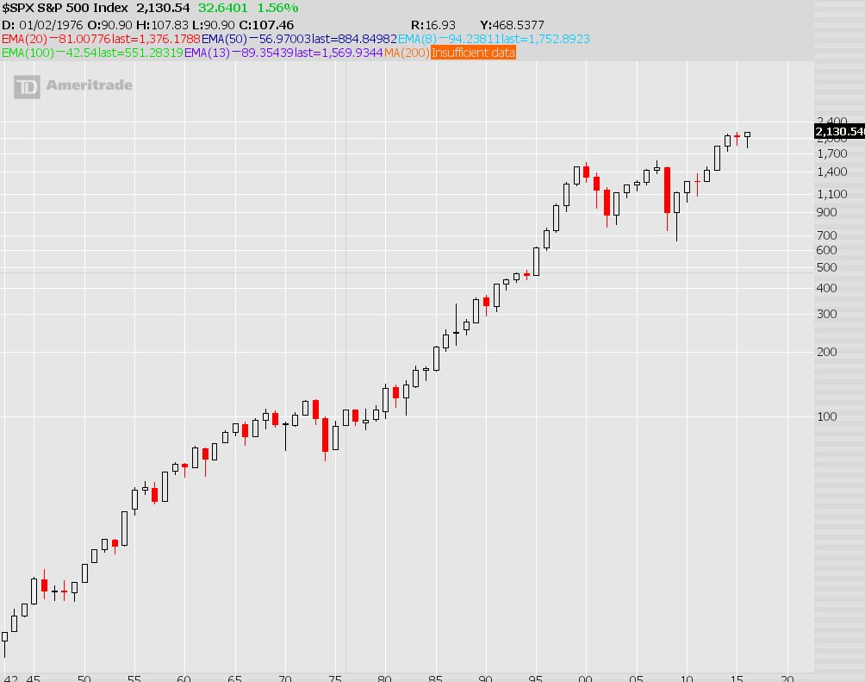Click the 50 year label on time axis
The height and width of the screenshot is (682, 865).
pyautogui.click(x=84, y=679)
